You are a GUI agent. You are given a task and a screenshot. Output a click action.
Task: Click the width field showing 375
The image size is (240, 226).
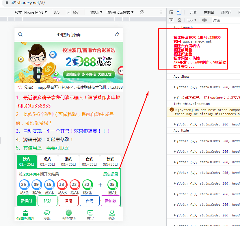point(59,12)
